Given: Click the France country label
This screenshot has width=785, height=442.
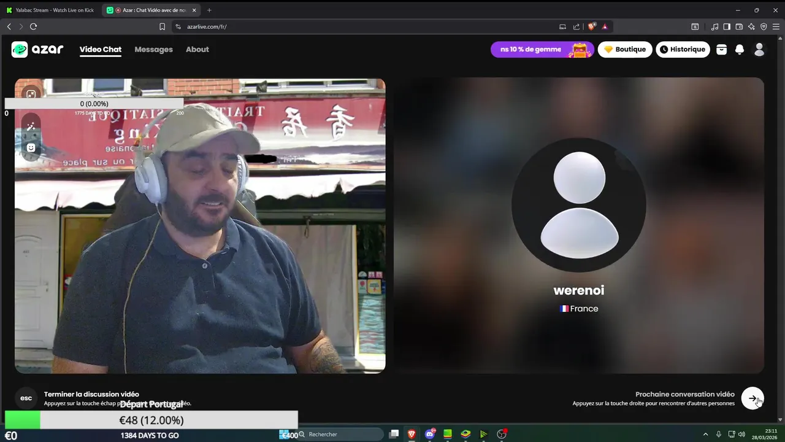Looking at the screenshot, I should pos(579,309).
